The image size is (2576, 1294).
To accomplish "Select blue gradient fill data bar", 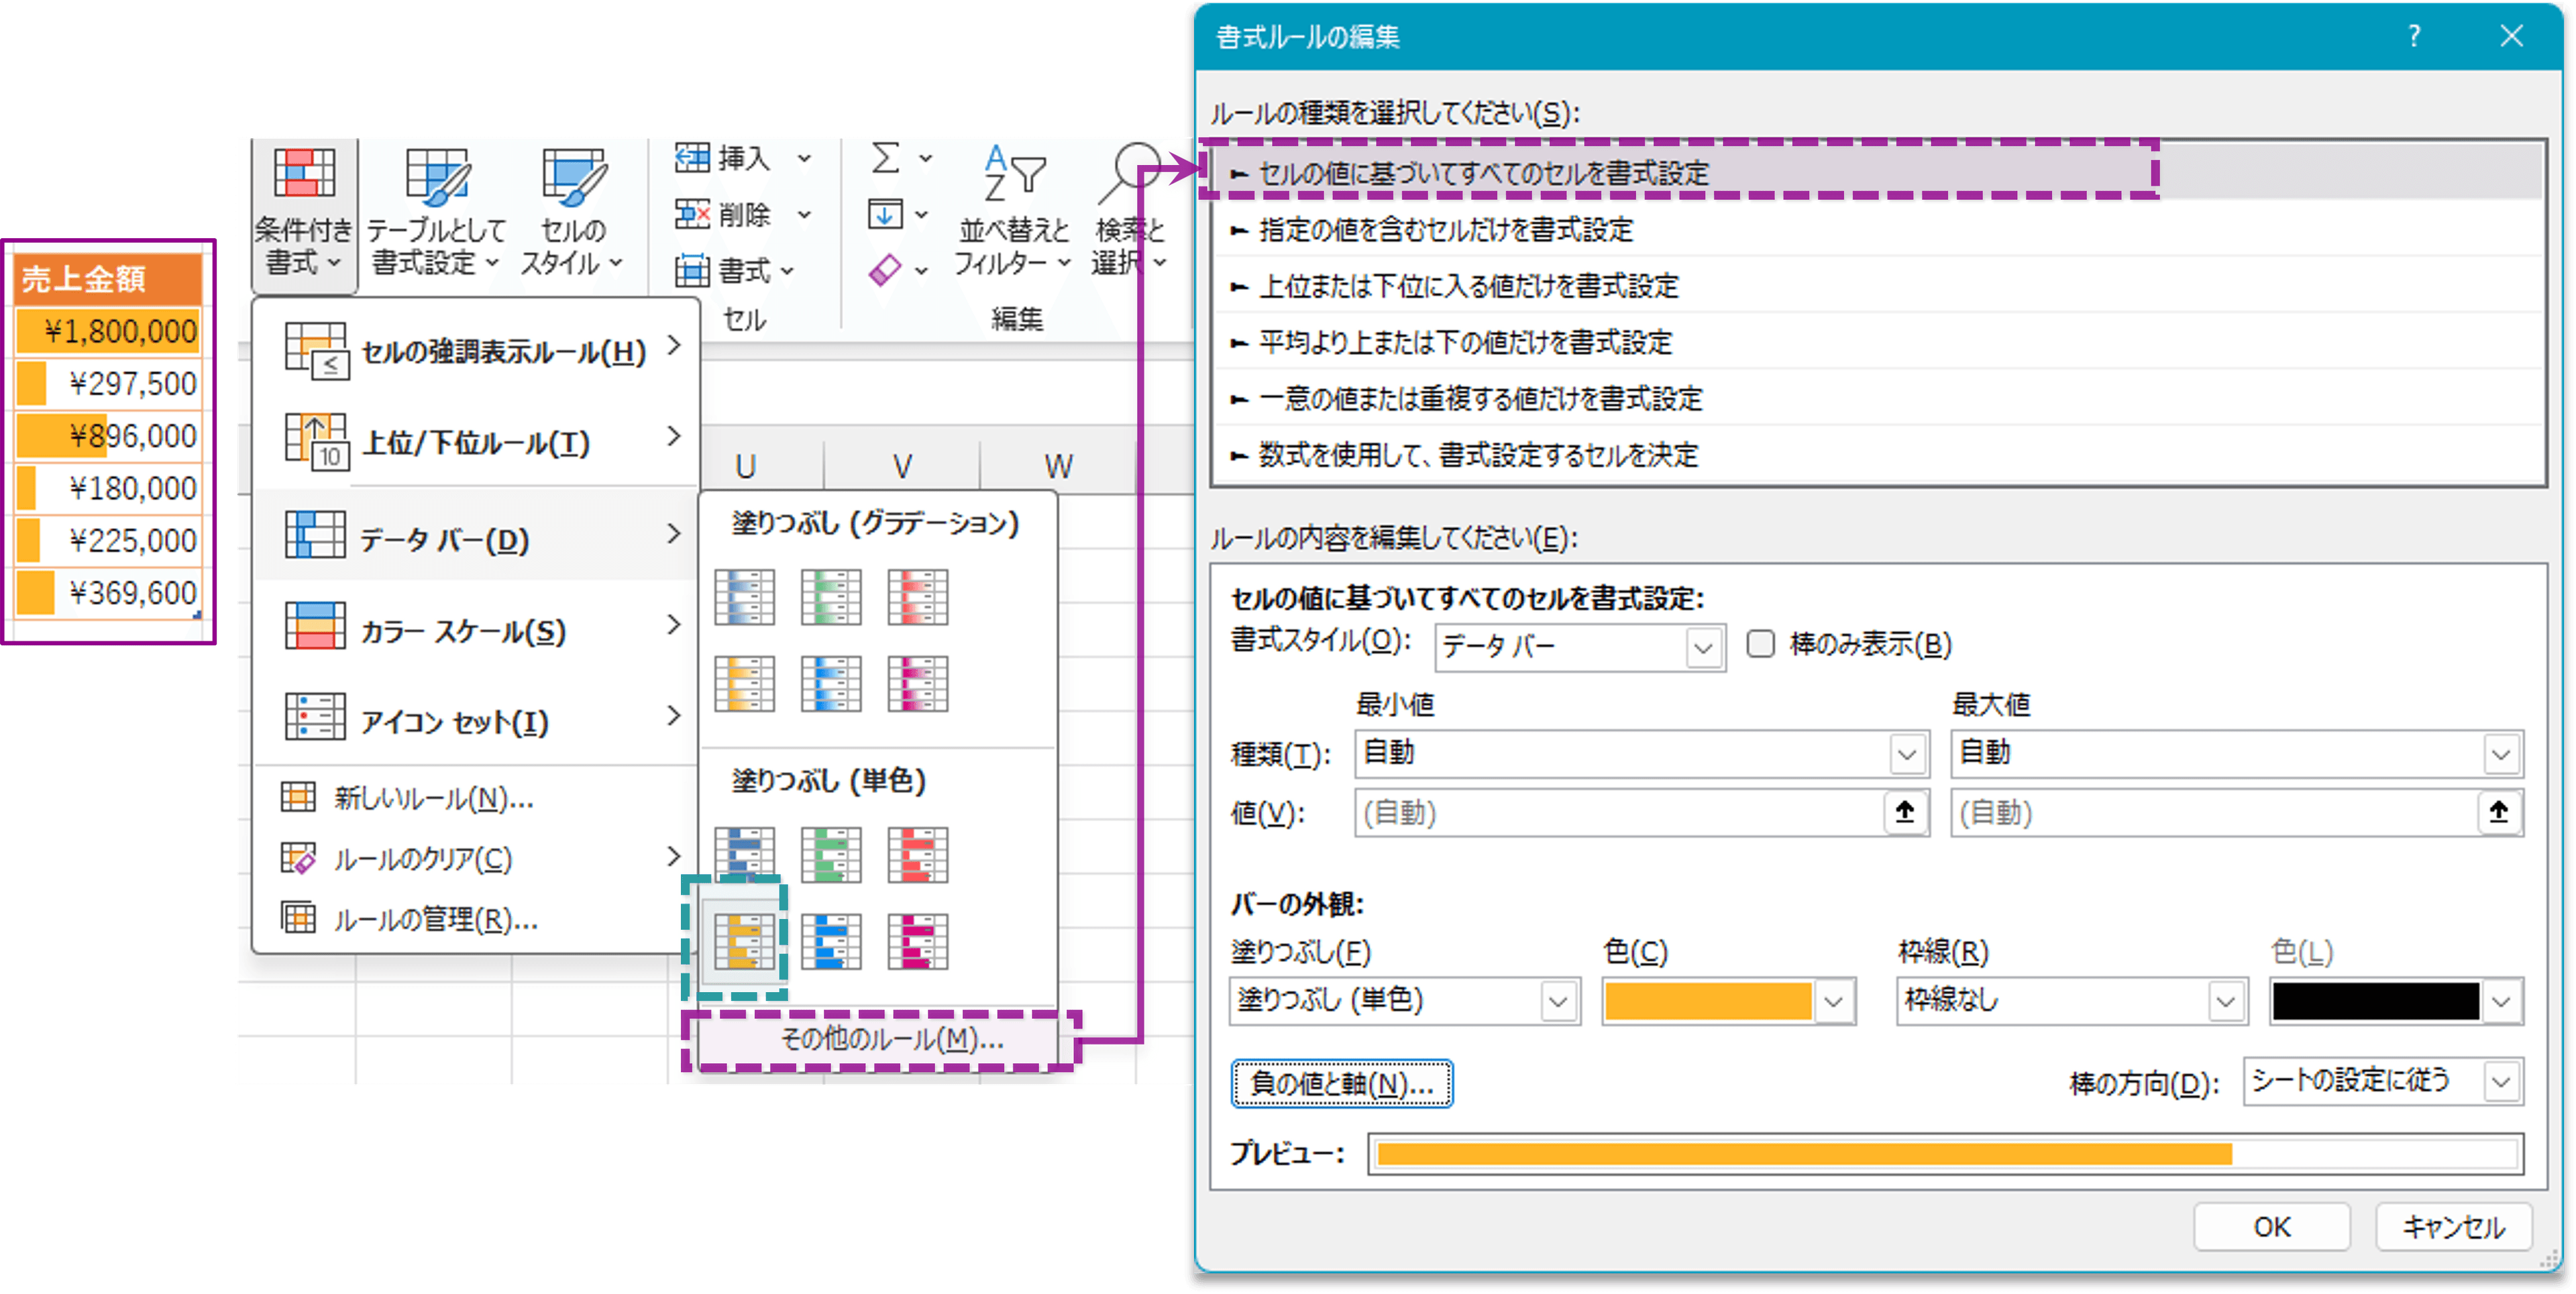I will click(744, 597).
